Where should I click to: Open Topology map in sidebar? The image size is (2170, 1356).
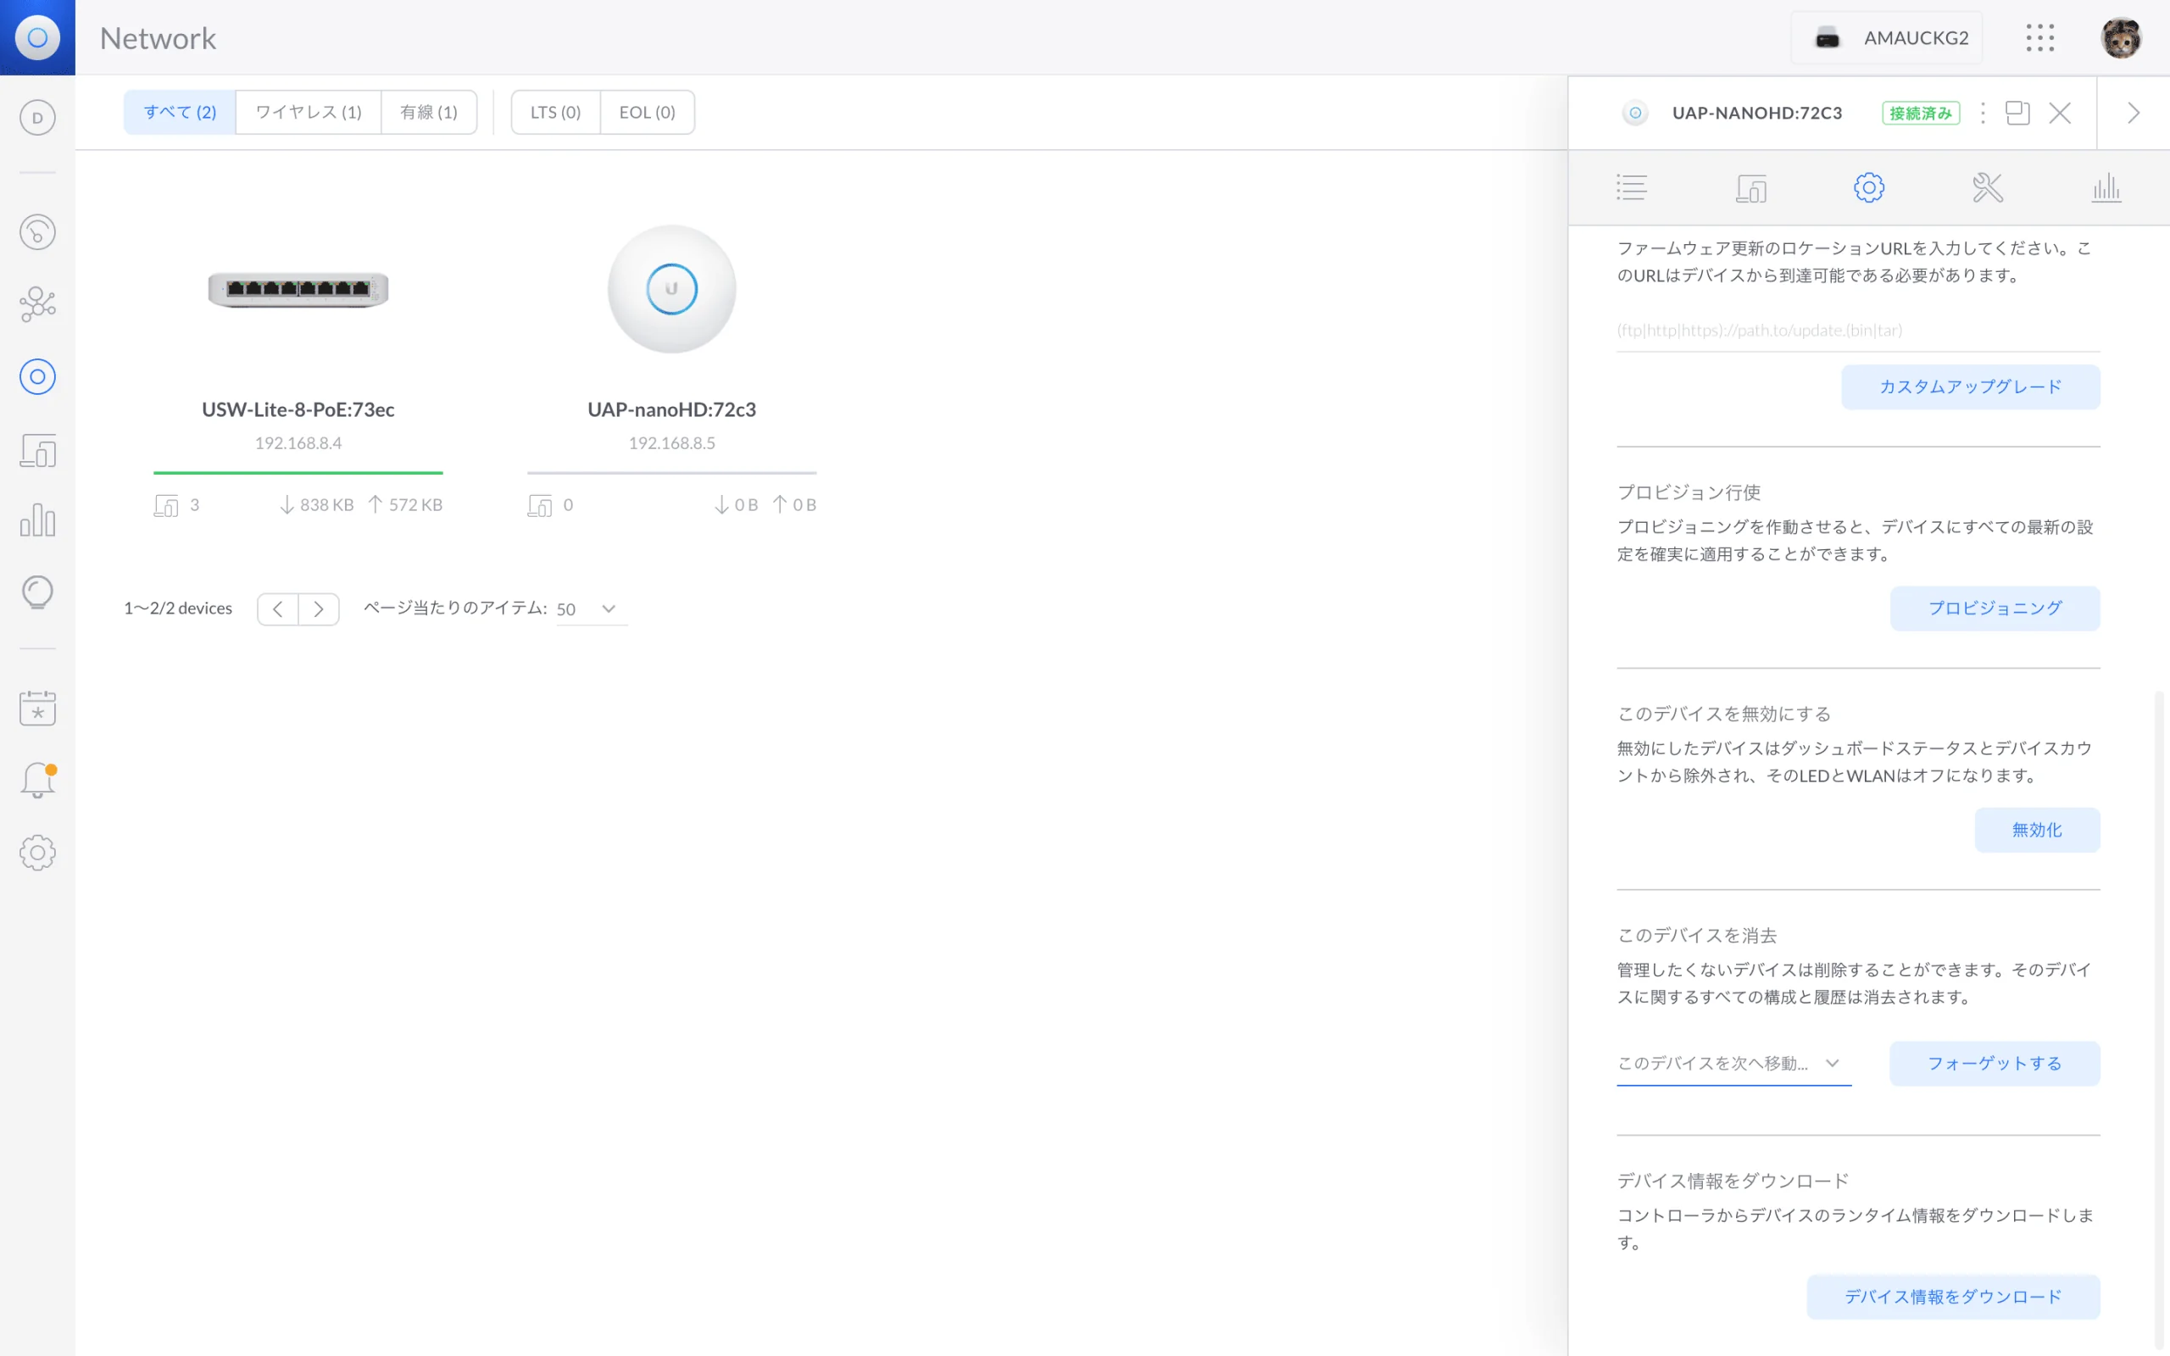coord(37,304)
